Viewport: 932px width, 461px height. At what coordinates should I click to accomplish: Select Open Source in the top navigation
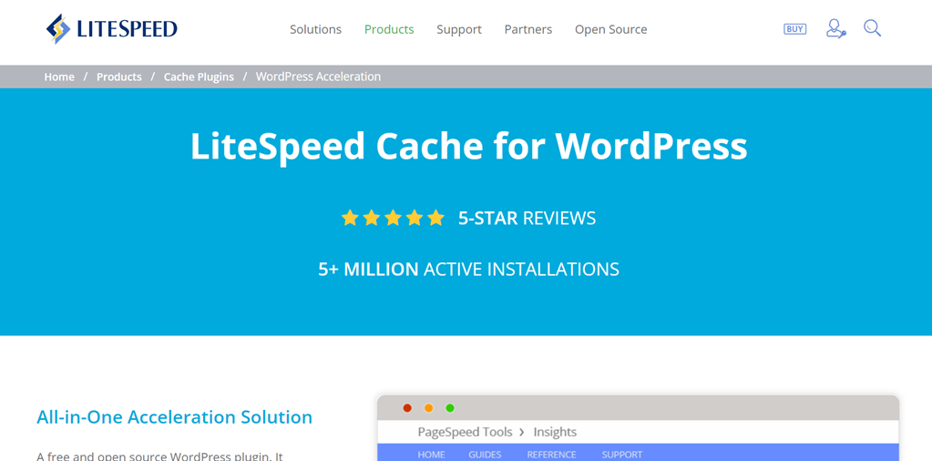coord(610,29)
